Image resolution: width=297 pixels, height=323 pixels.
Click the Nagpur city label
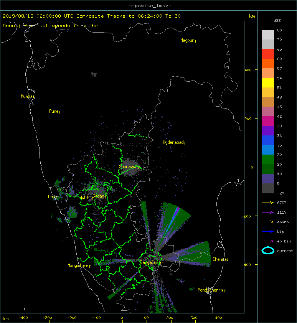point(187,40)
